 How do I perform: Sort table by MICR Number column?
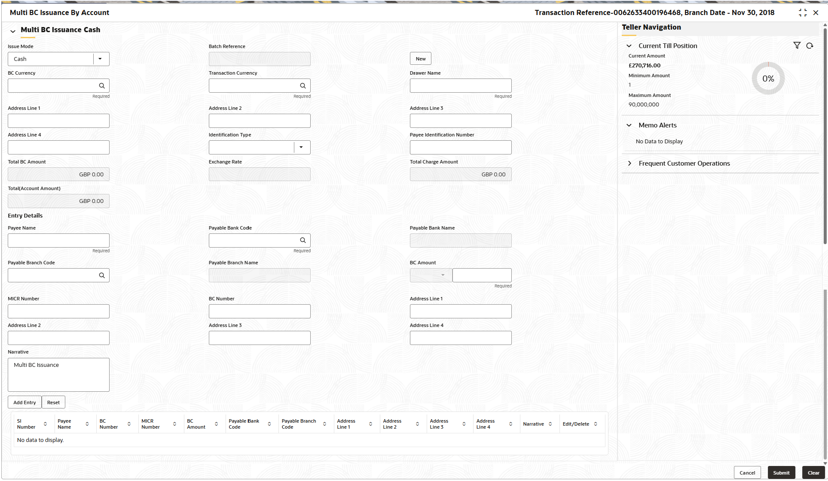[x=174, y=424]
